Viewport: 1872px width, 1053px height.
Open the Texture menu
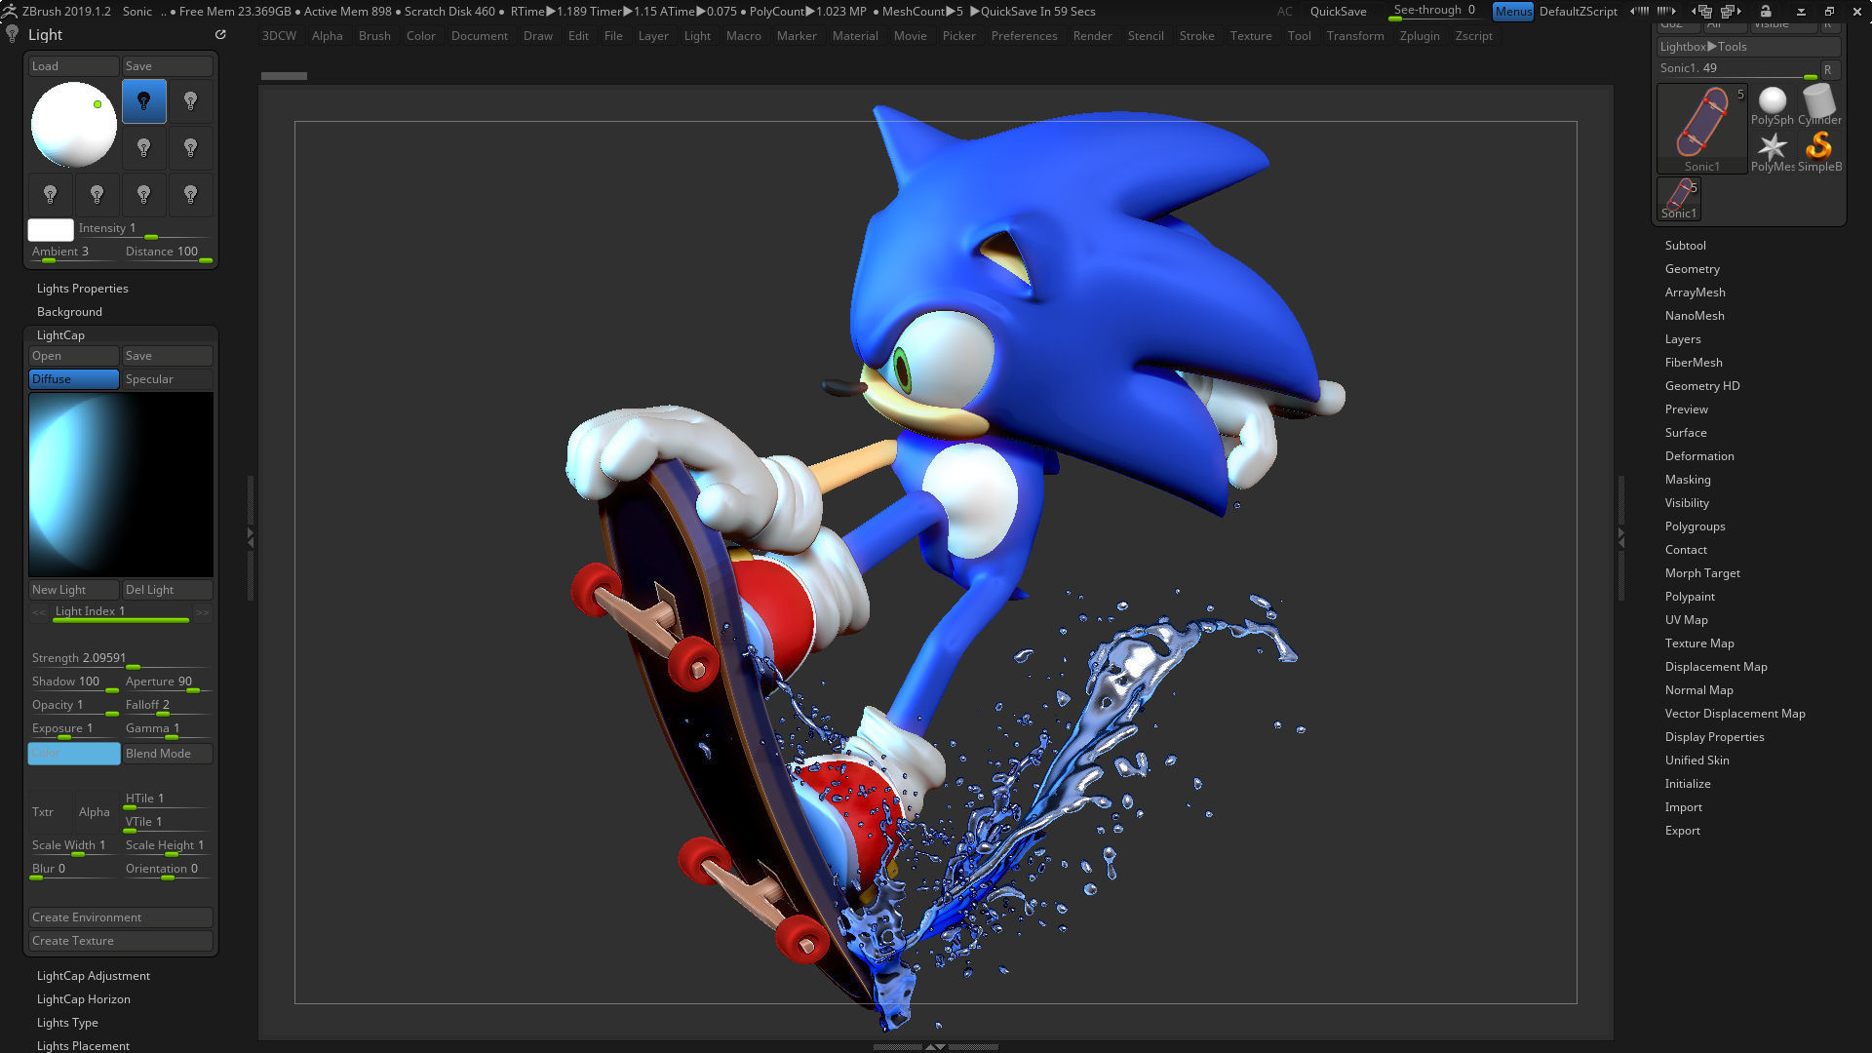1251,36
